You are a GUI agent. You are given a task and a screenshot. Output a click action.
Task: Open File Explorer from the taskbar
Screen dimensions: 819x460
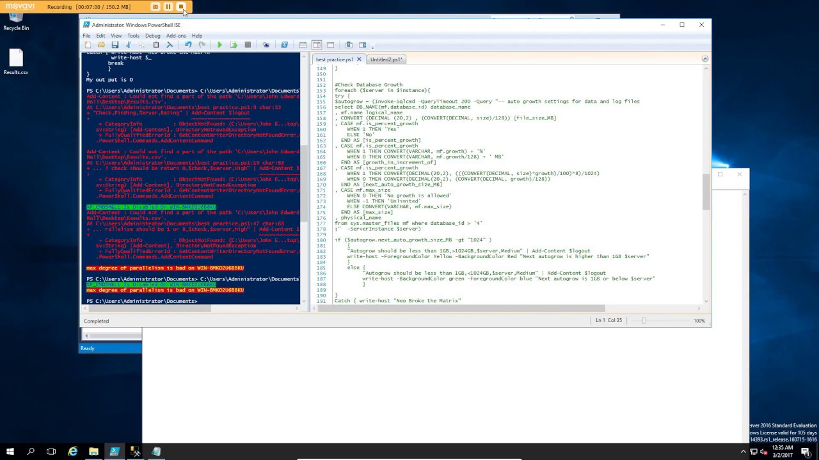93,452
